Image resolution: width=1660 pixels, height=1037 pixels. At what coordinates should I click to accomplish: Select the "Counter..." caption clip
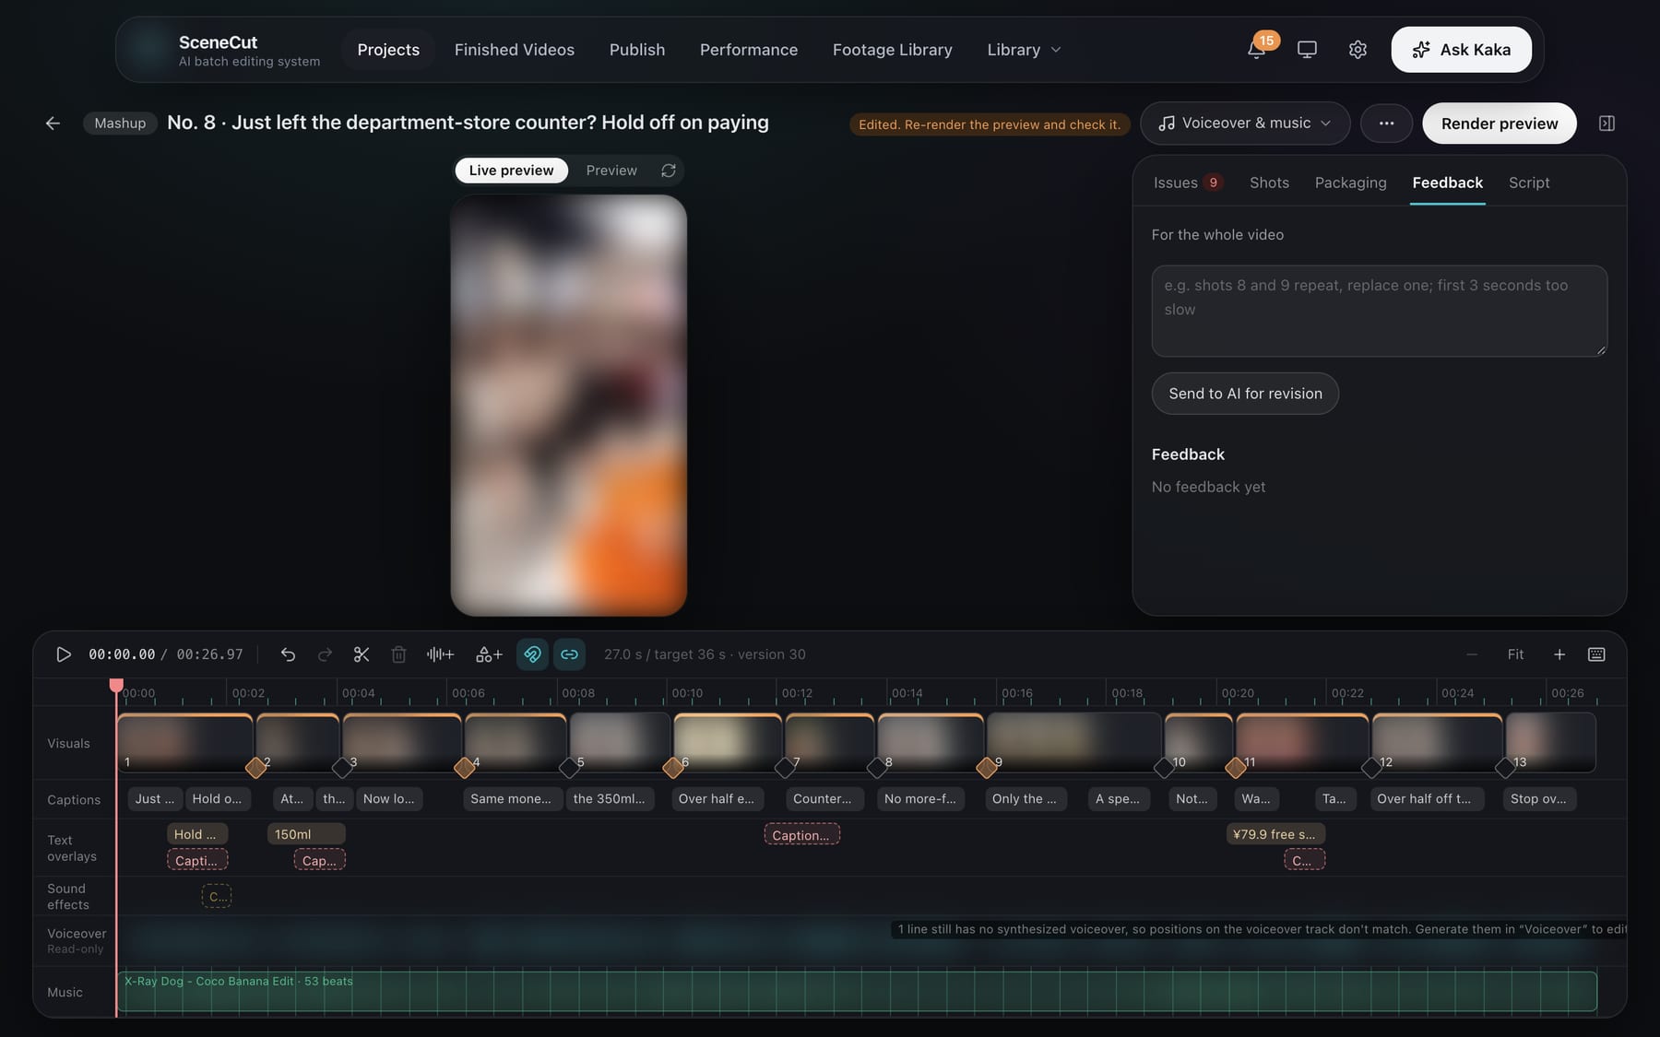click(x=824, y=798)
